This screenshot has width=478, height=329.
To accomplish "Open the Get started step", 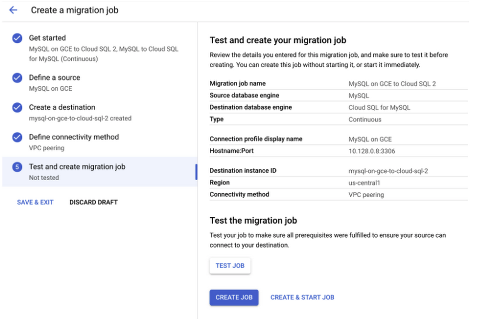I will 47,38.
